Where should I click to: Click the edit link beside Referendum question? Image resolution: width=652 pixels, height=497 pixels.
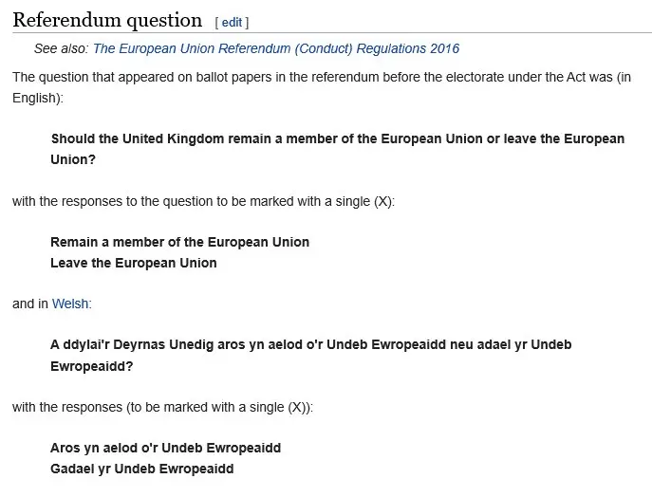(232, 22)
